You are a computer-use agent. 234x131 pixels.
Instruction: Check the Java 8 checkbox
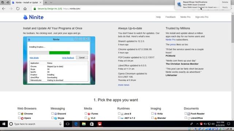tap(119, 114)
